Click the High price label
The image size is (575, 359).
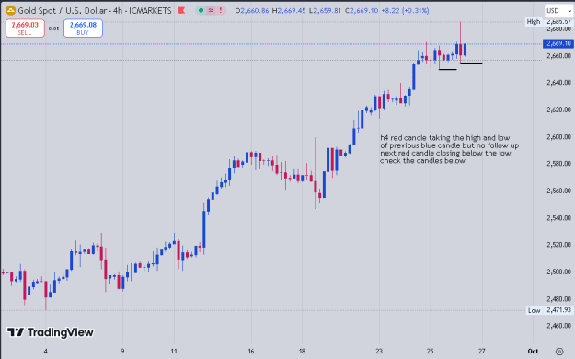click(x=534, y=22)
